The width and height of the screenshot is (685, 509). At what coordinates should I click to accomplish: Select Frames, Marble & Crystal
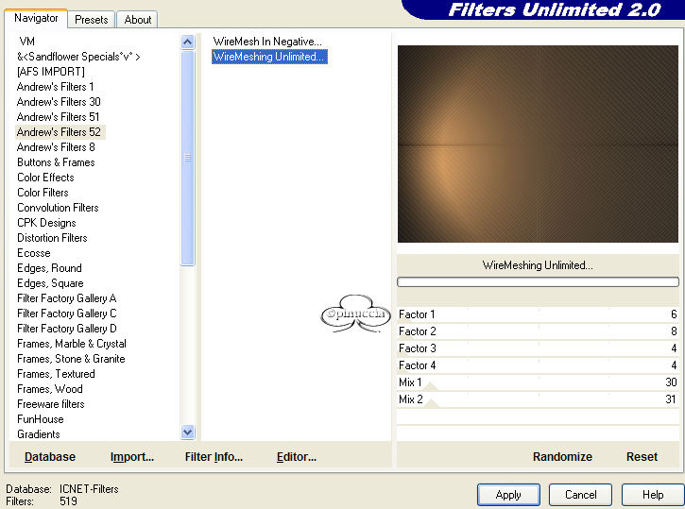[x=72, y=344]
